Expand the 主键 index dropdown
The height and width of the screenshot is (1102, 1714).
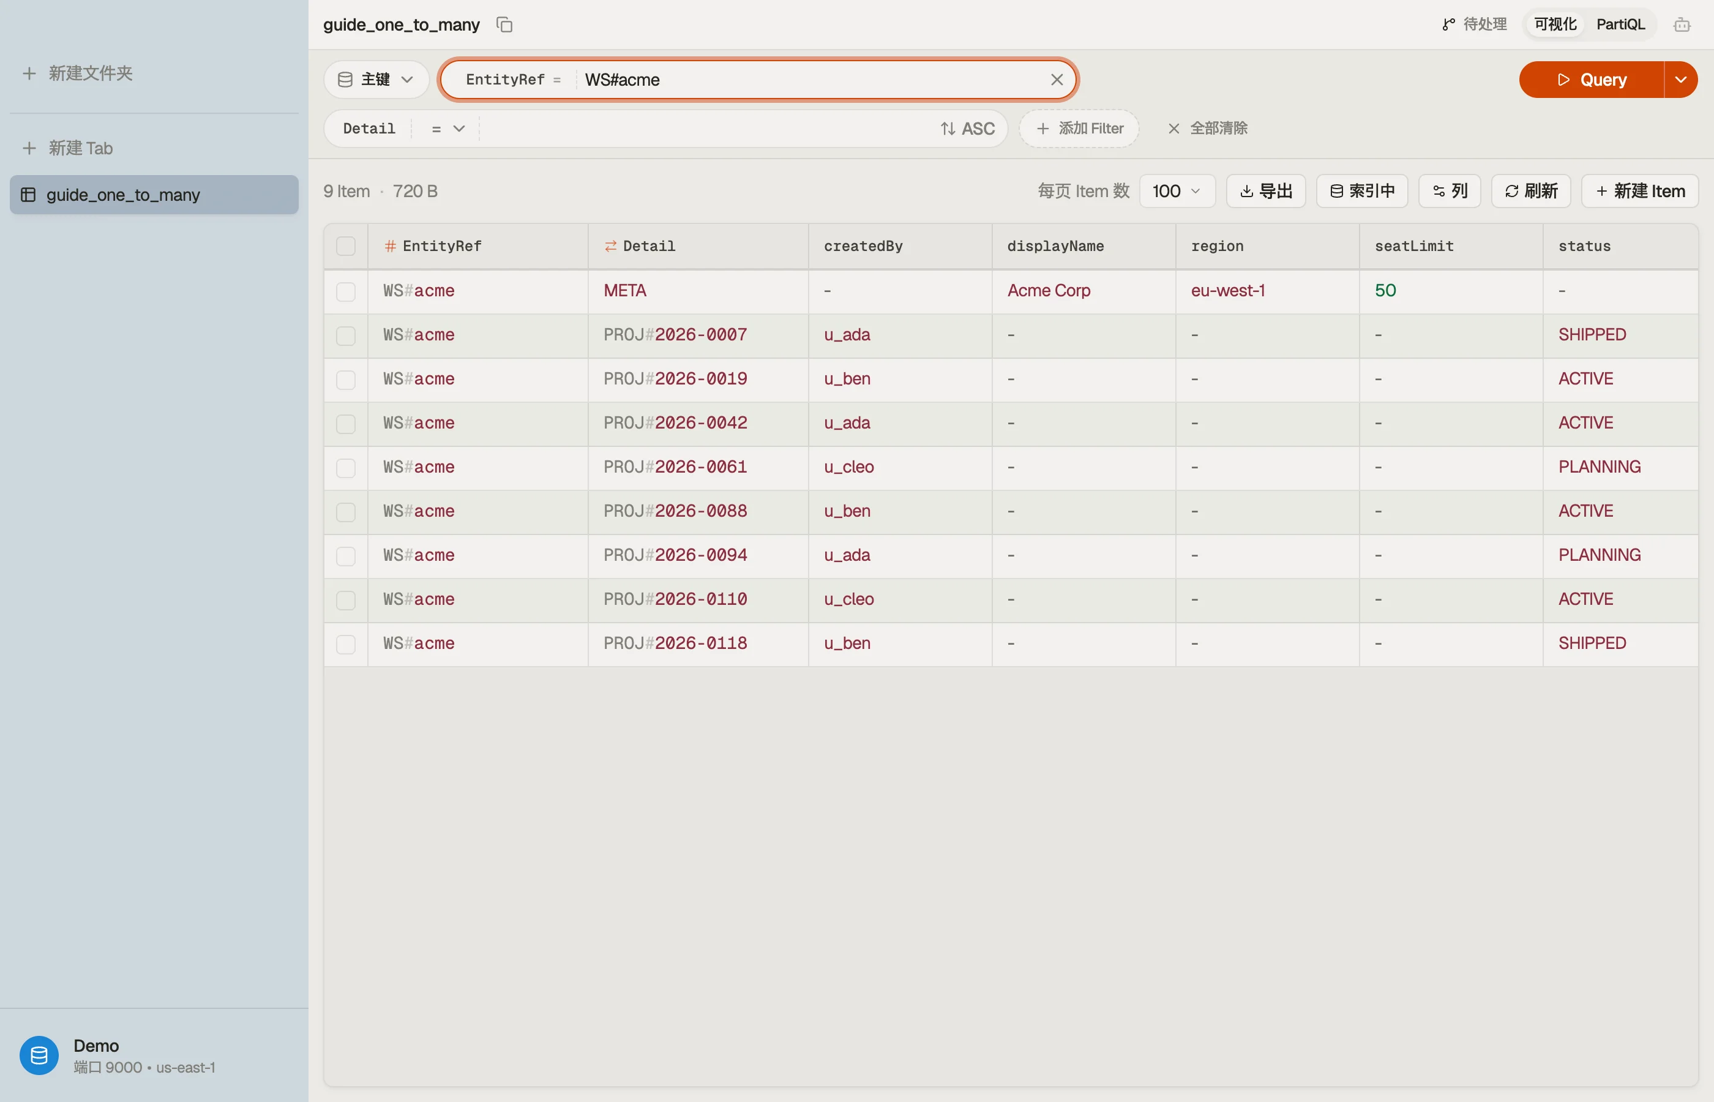click(x=376, y=80)
